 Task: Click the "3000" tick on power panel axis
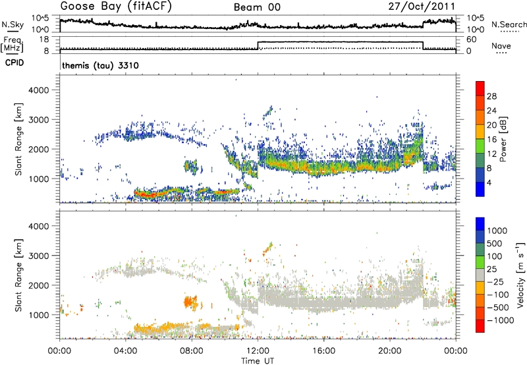tap(39, 120)
